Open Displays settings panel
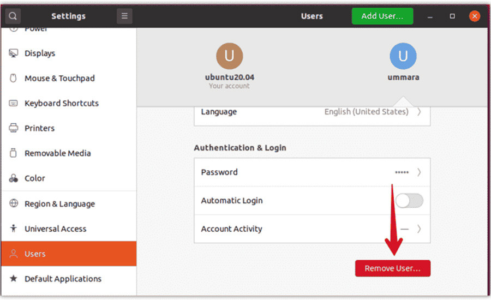The height and width of the screenshot is (300, 491). 69,53
